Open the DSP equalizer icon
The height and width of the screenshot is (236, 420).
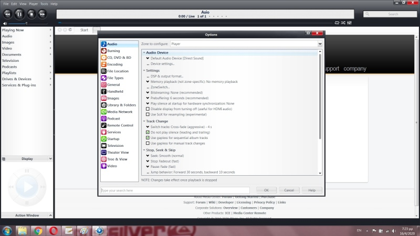(x=349, y=23)
